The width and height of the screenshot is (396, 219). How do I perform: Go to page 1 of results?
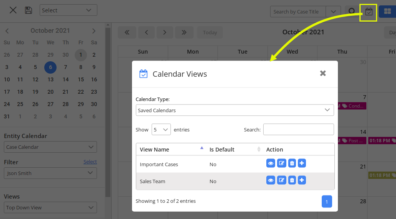327,202
